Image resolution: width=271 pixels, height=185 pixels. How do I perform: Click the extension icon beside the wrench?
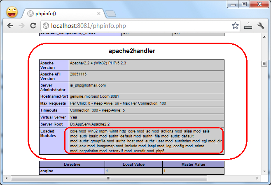pos(248,26)
